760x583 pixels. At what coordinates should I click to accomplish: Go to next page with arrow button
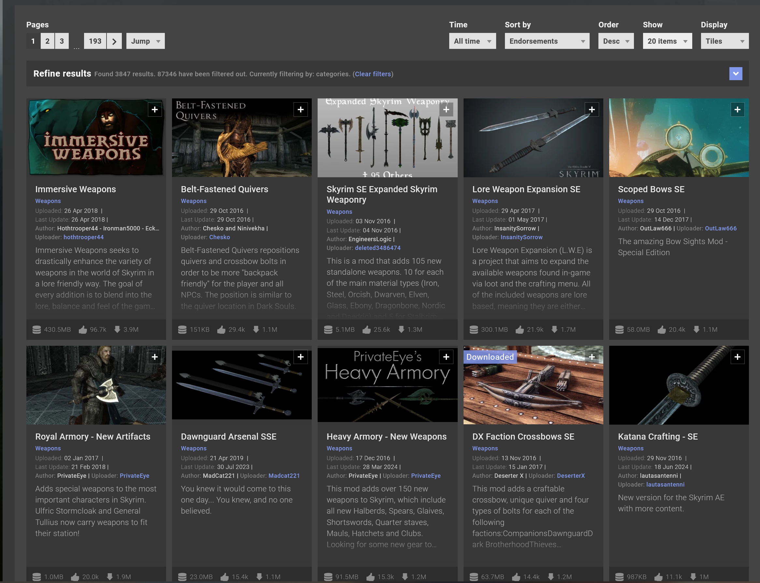(x=114, y=41)
